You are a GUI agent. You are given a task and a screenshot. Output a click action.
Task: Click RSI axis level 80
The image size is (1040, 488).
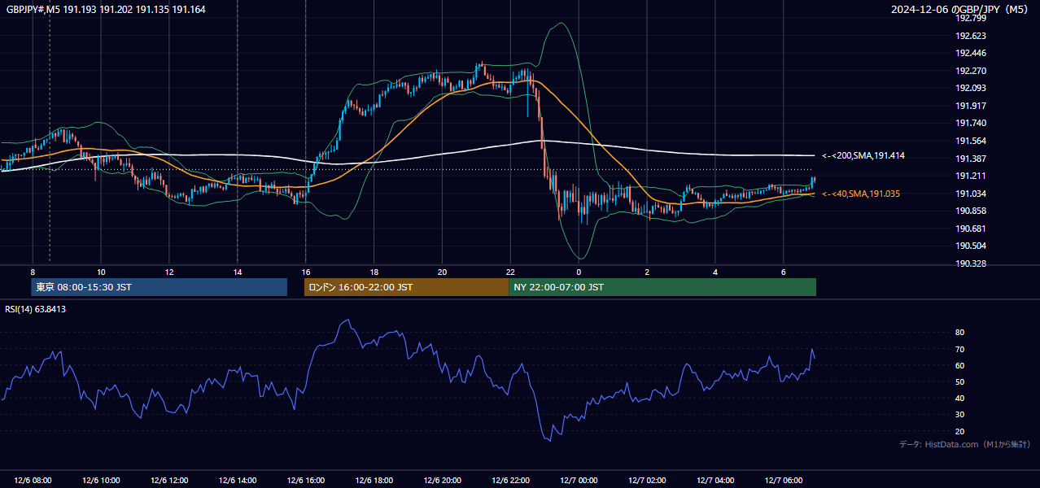pos(959,333)
